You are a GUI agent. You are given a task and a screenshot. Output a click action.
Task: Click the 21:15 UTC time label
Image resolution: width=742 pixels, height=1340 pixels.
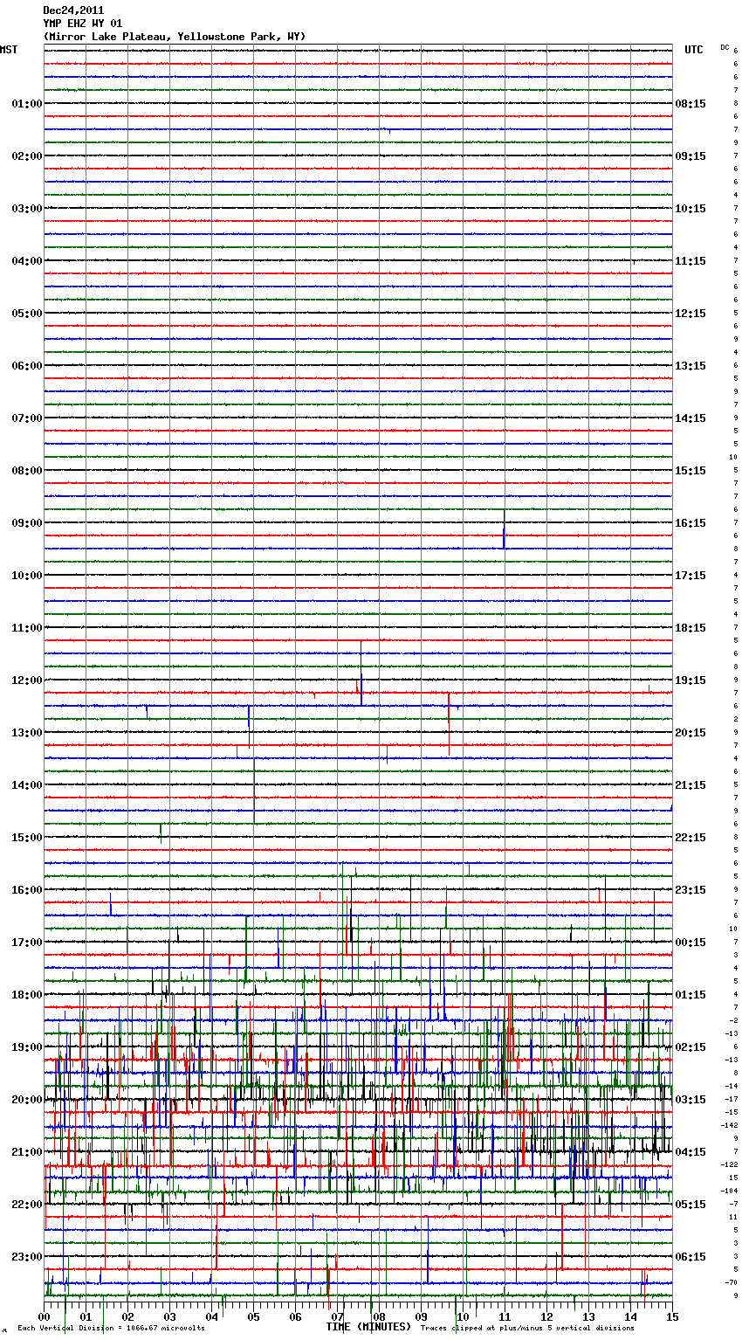[x=690, y=785]
